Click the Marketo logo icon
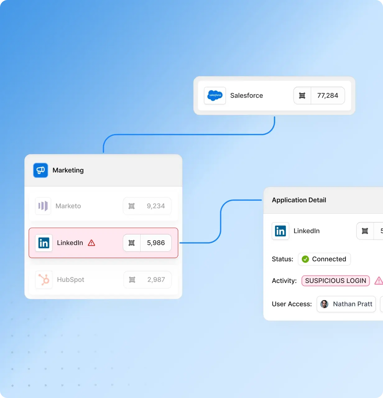Viewport: 383px width, 398px height. coord(43,206)
